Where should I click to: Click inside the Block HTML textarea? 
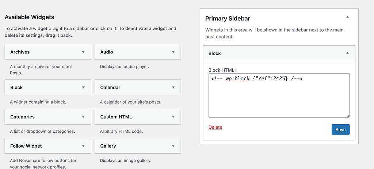[279, 98]
